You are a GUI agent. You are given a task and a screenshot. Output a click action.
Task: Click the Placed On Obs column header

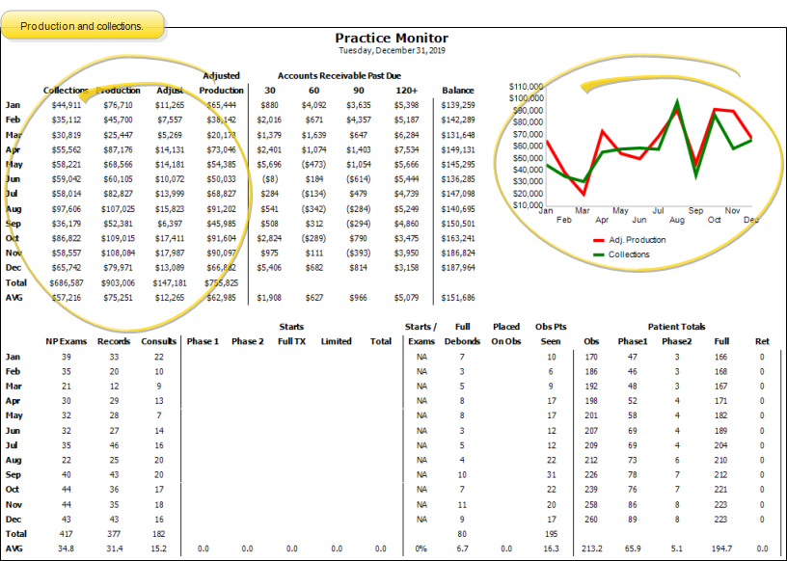point(505,334)
